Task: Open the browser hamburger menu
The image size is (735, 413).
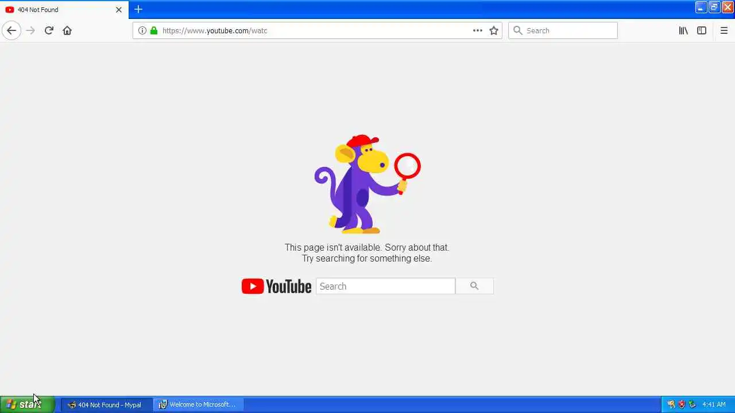Action: 724,30
